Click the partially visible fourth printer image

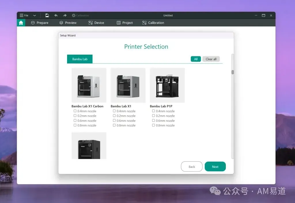89,145
